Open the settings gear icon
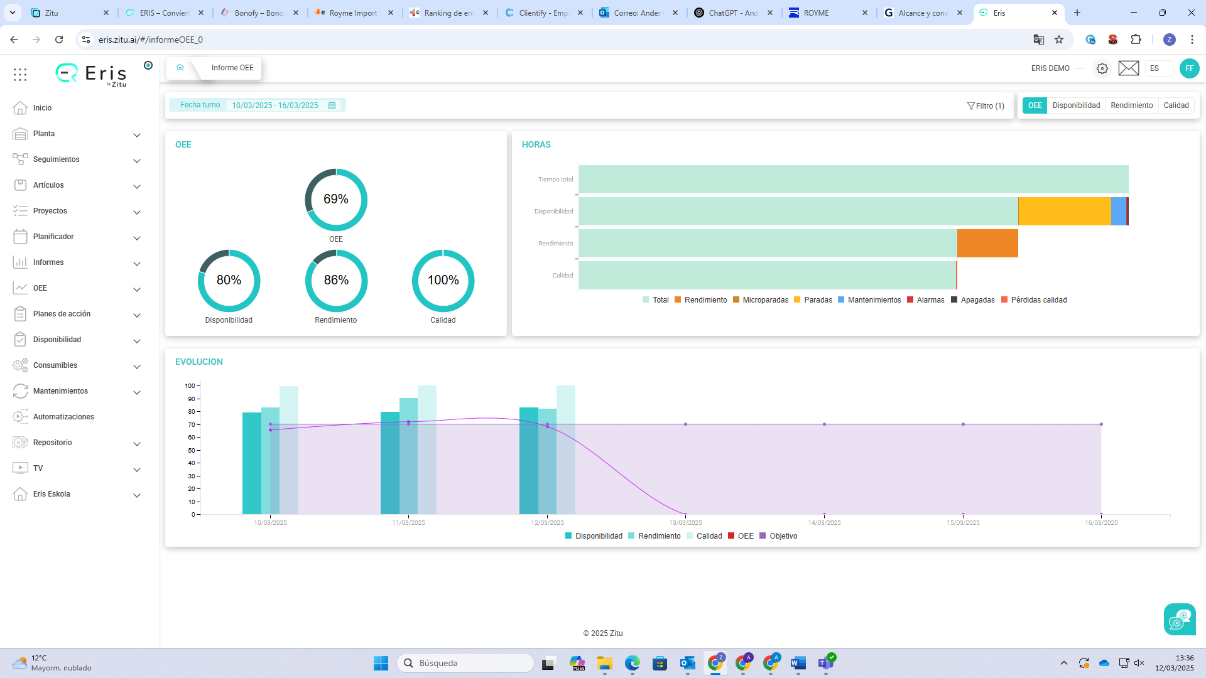The image size is (1206, 678). click(1102, 68)
